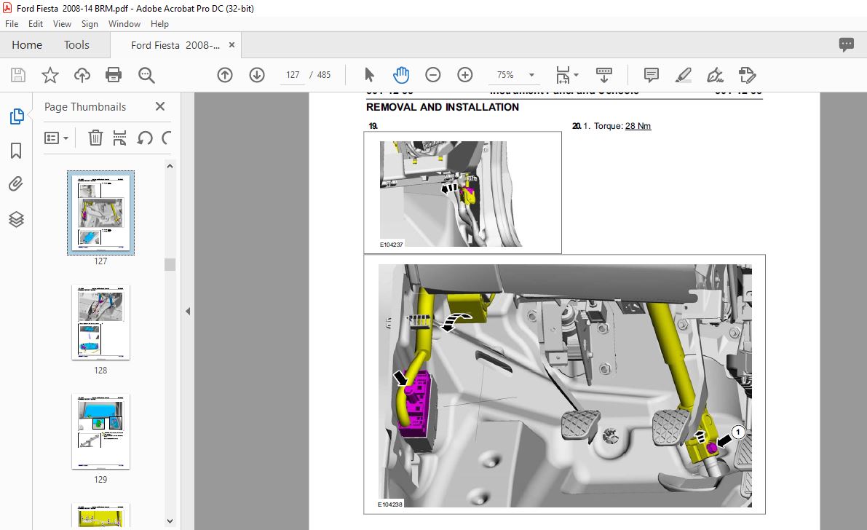Click the stamp tool icon

pos(747,75)
